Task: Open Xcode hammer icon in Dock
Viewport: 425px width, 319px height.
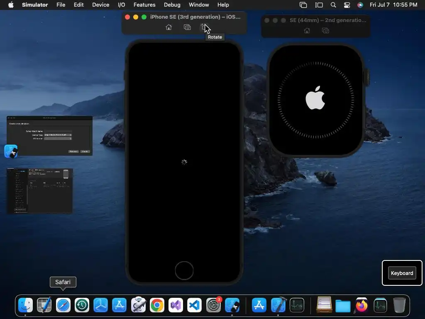Action: [x=278, y=304]
